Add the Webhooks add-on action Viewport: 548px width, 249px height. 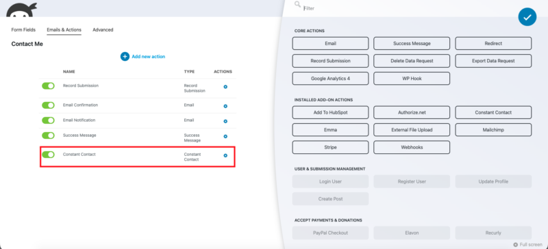(412, 147)
